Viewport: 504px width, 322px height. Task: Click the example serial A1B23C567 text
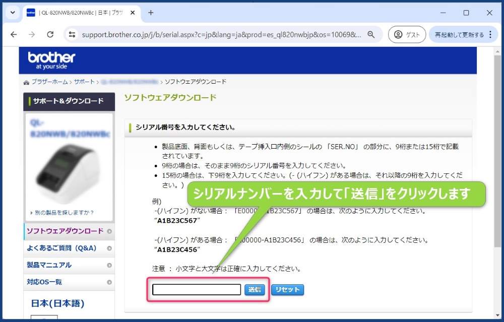pos(177,220)
